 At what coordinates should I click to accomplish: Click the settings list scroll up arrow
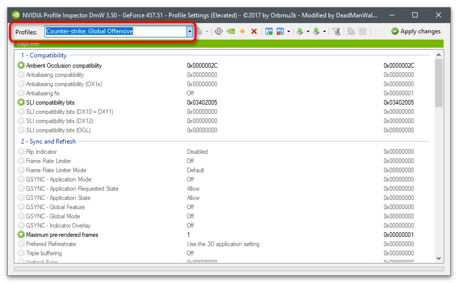point(439,55)
